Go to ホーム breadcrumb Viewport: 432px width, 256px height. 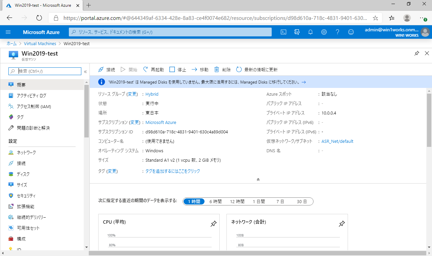pos(12,43)
